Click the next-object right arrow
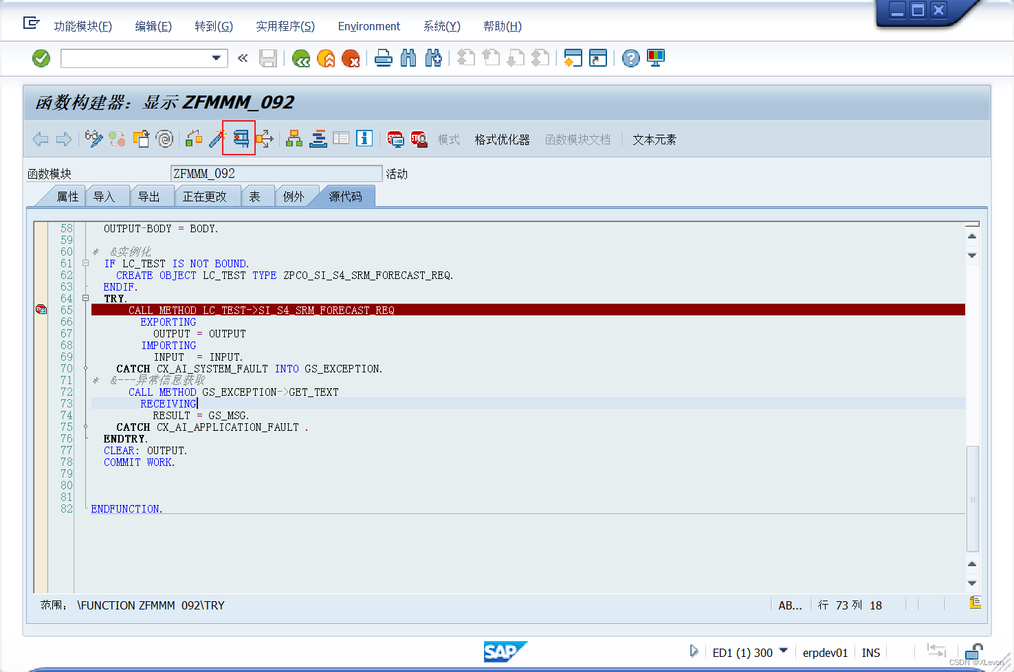Screen dimensions: 1014x672 click(x=64, y=139)
